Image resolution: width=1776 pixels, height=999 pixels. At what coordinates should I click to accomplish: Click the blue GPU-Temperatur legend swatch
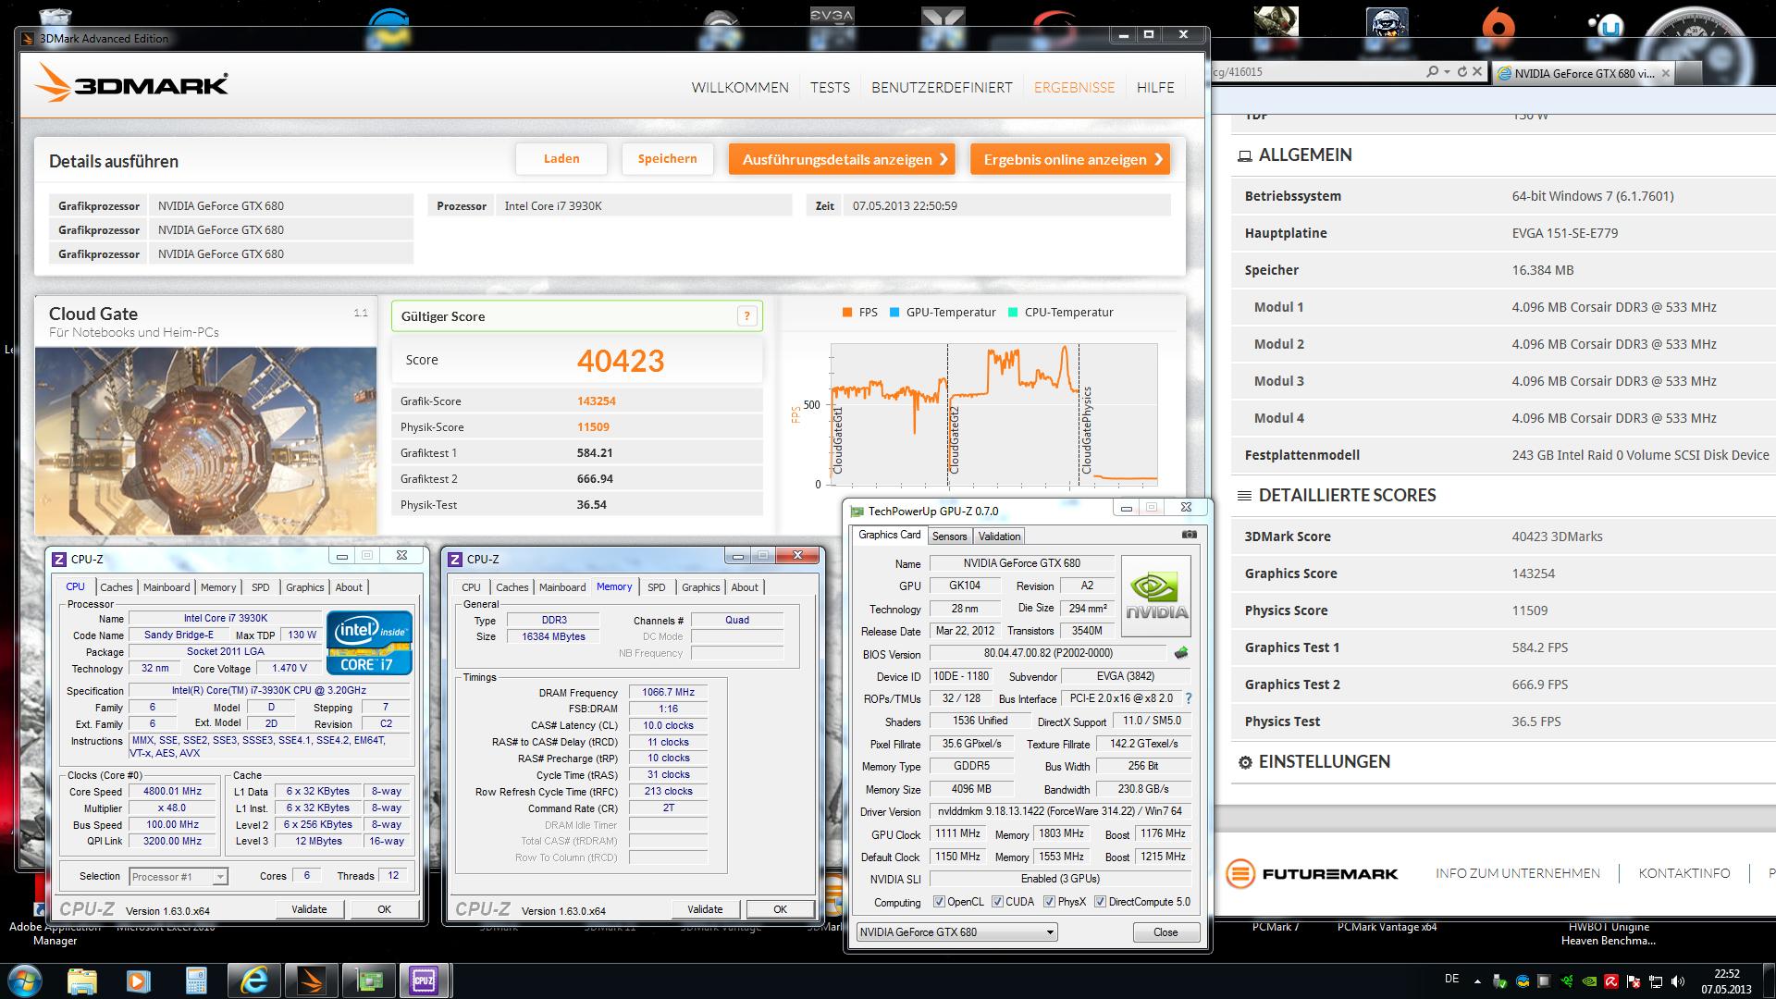(894, 313)
